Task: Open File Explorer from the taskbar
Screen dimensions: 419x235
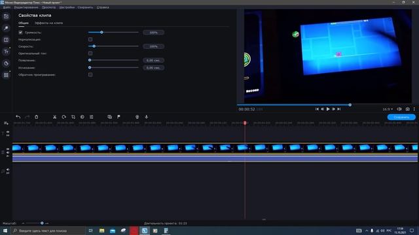Action: [x=102, y=230]
